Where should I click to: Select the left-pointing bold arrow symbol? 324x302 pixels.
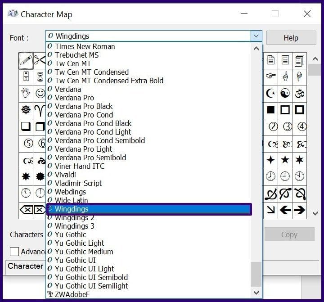[x=285, y=210]
